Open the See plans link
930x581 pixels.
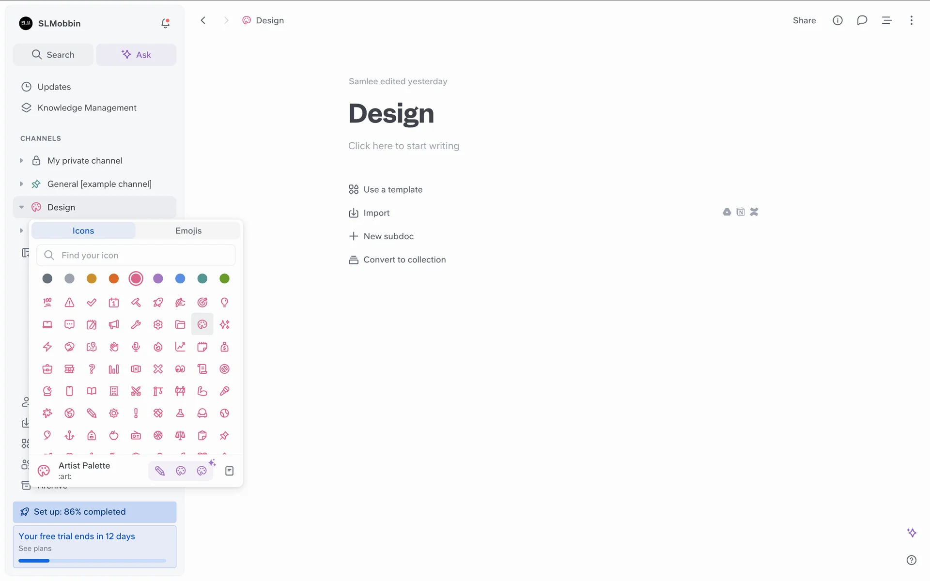coord(35,548)
